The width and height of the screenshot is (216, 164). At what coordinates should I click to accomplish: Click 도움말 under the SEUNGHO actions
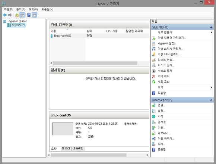[162, 93]
